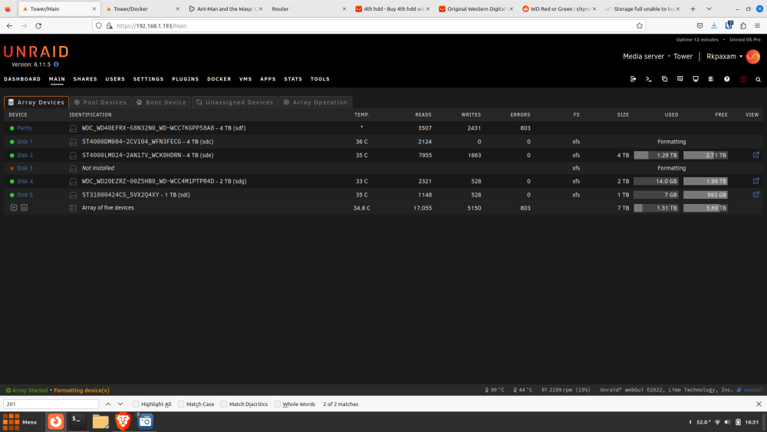Enable the Match Diacritics checkbox
Viewport: 767px width, 432px height.
point(223,404)
